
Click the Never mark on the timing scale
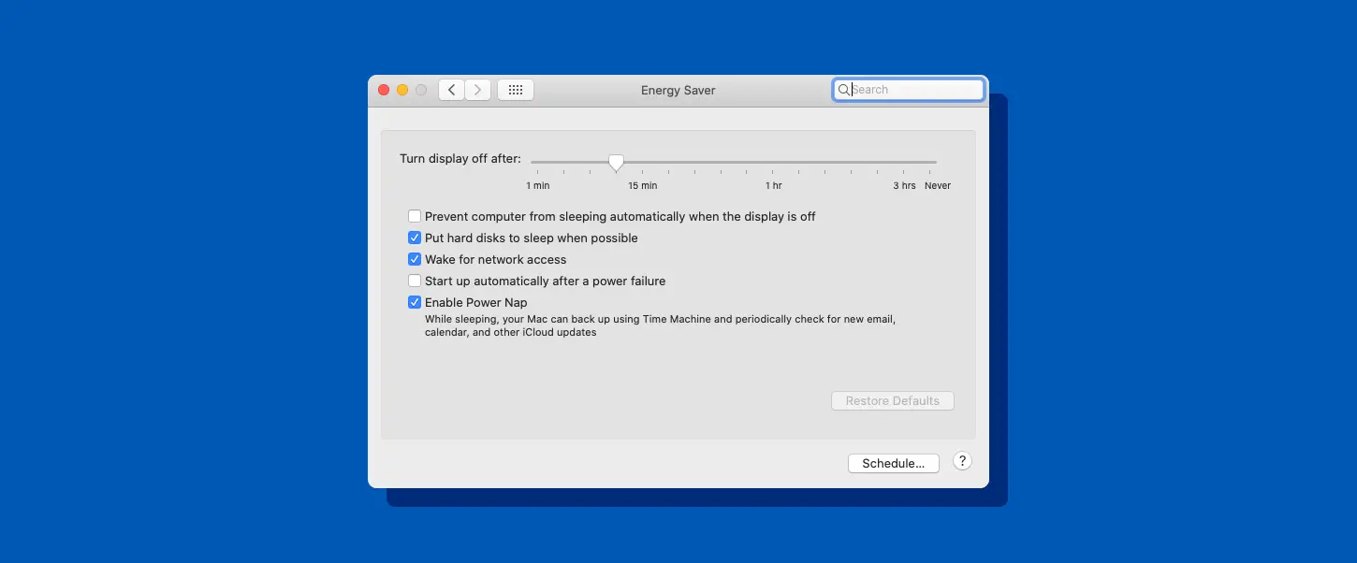[x=938, y=185]
